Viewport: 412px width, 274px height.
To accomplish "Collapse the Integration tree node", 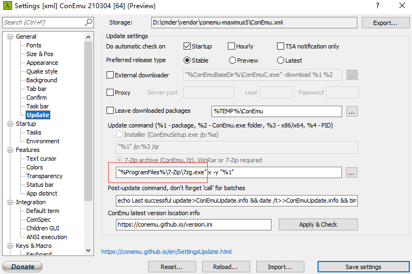I will tap(10, 203).
